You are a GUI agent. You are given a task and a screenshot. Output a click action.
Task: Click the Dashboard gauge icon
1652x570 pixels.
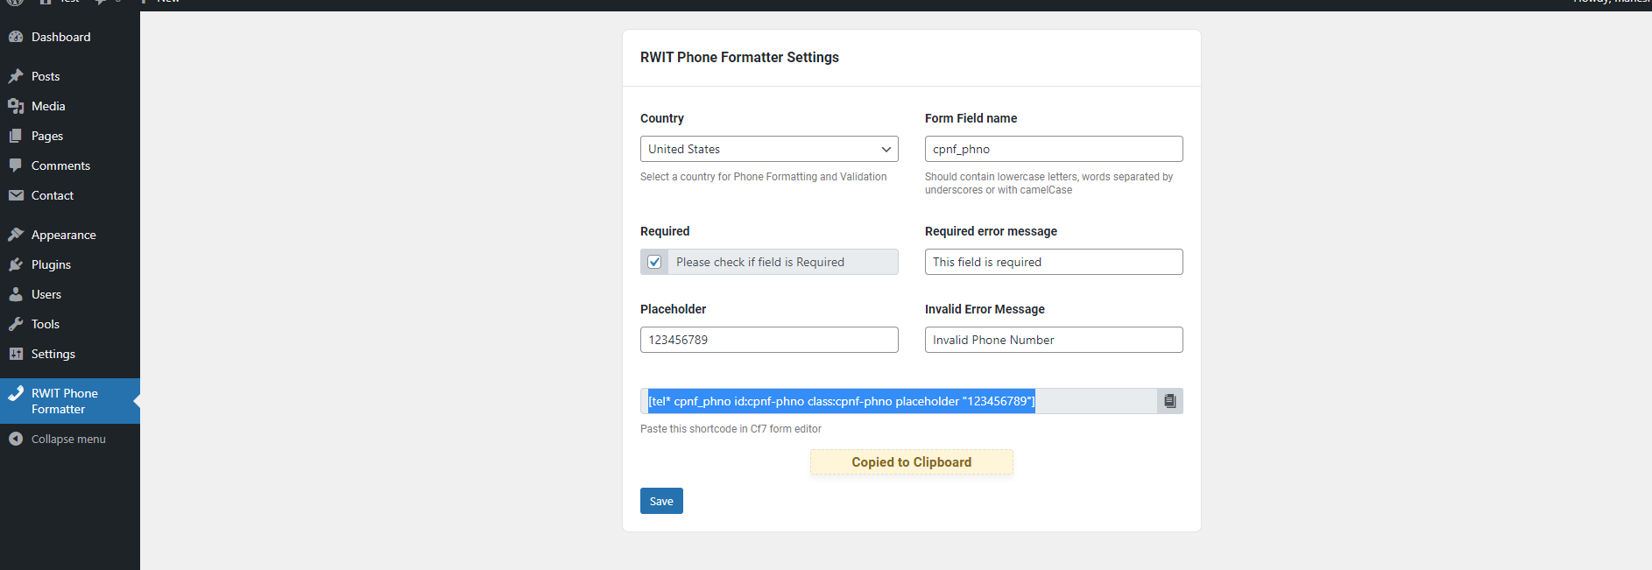[x=16, y=37]
